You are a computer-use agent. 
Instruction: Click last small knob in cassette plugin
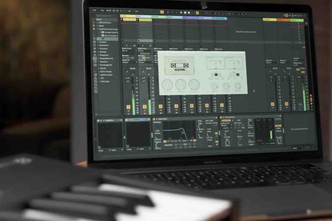pyautogui.click(x=238, y=86)
